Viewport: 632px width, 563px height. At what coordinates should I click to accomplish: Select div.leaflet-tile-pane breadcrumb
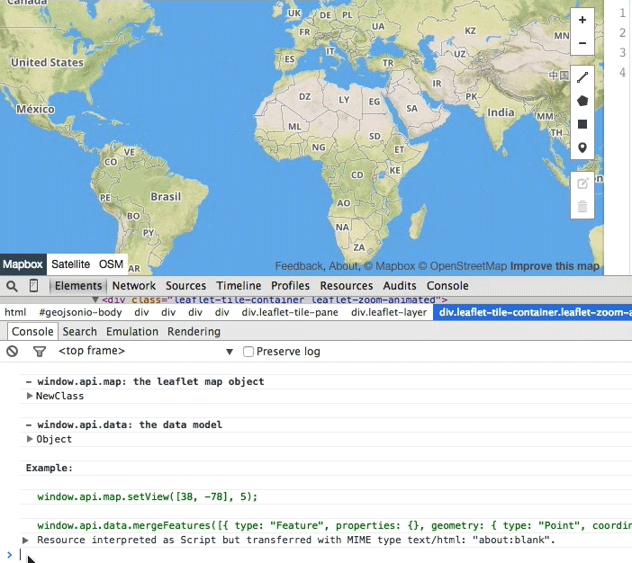[x=290, y=312]
